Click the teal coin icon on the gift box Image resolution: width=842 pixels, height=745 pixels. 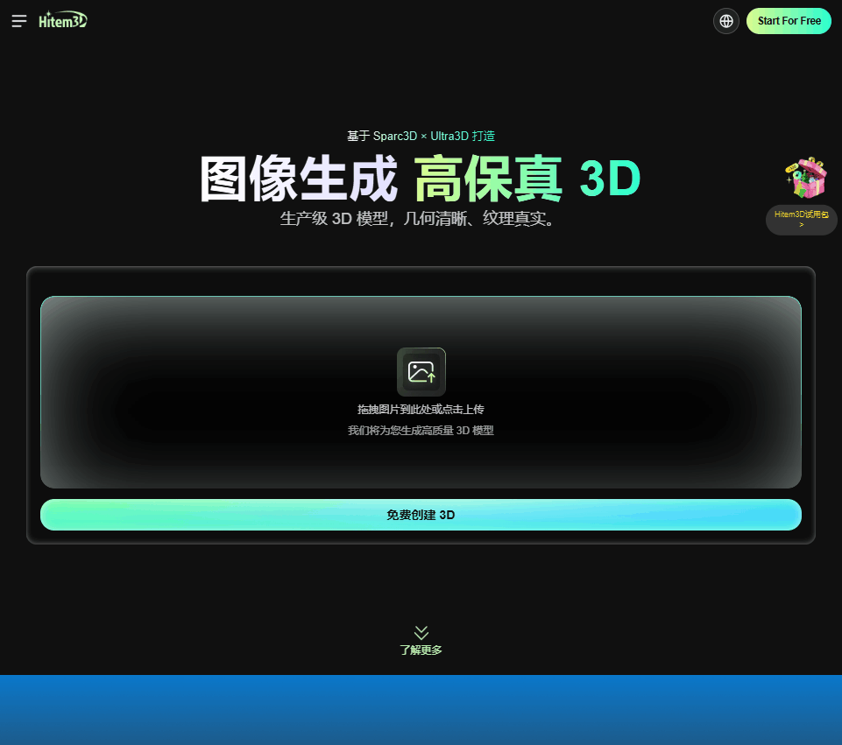797,175
